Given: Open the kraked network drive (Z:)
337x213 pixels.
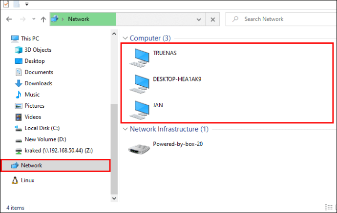Looking at the screenshot, I should point(58,151).
